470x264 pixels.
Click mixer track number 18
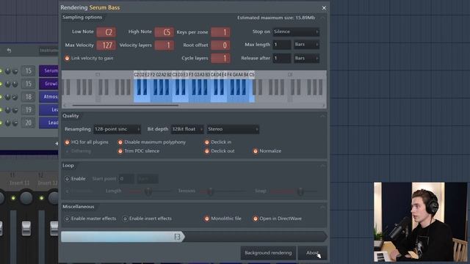(x=28, y=97)
